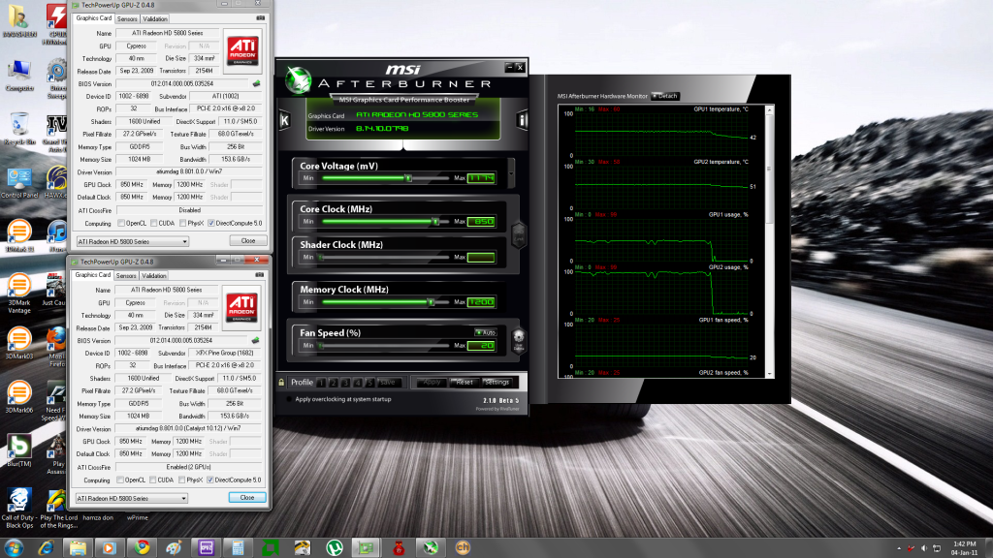Image resolution: width=993 pixels, height=558 pixels.
Task: Open the 3DMark06 desktop shortcut
Action: coord(19,396)
